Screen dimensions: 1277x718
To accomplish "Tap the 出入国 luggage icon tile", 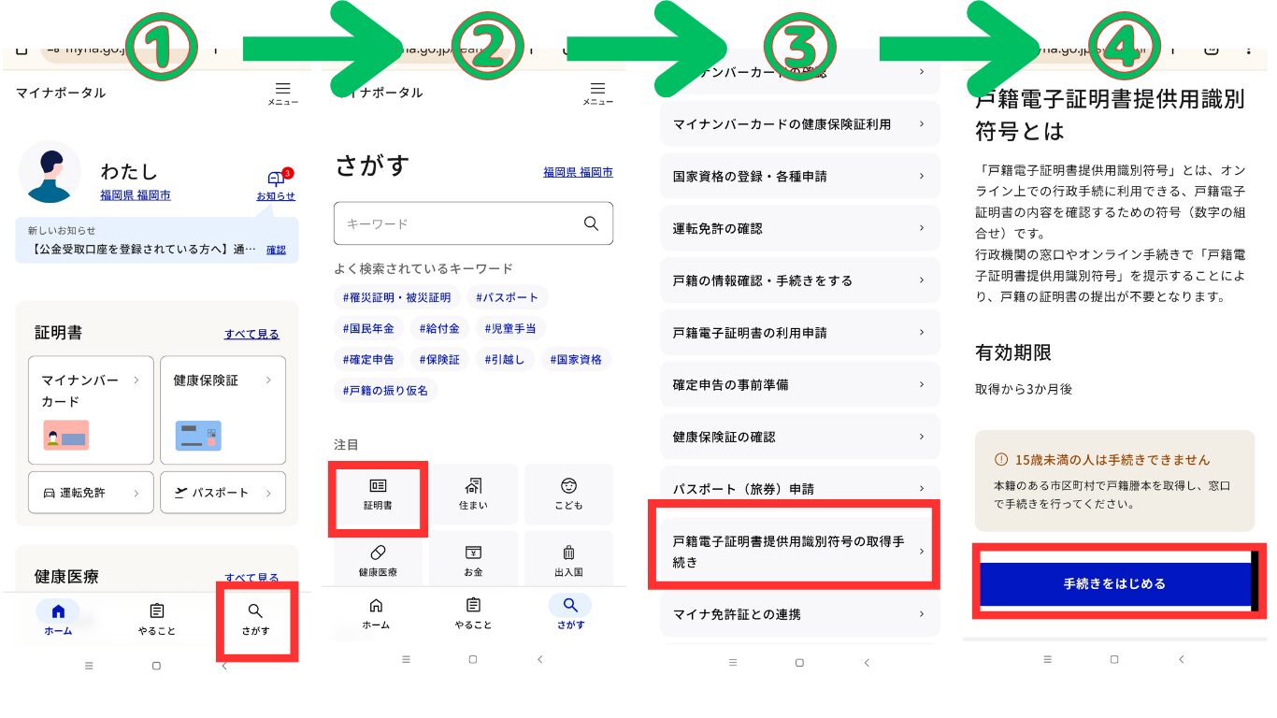I will coord(568,560).
